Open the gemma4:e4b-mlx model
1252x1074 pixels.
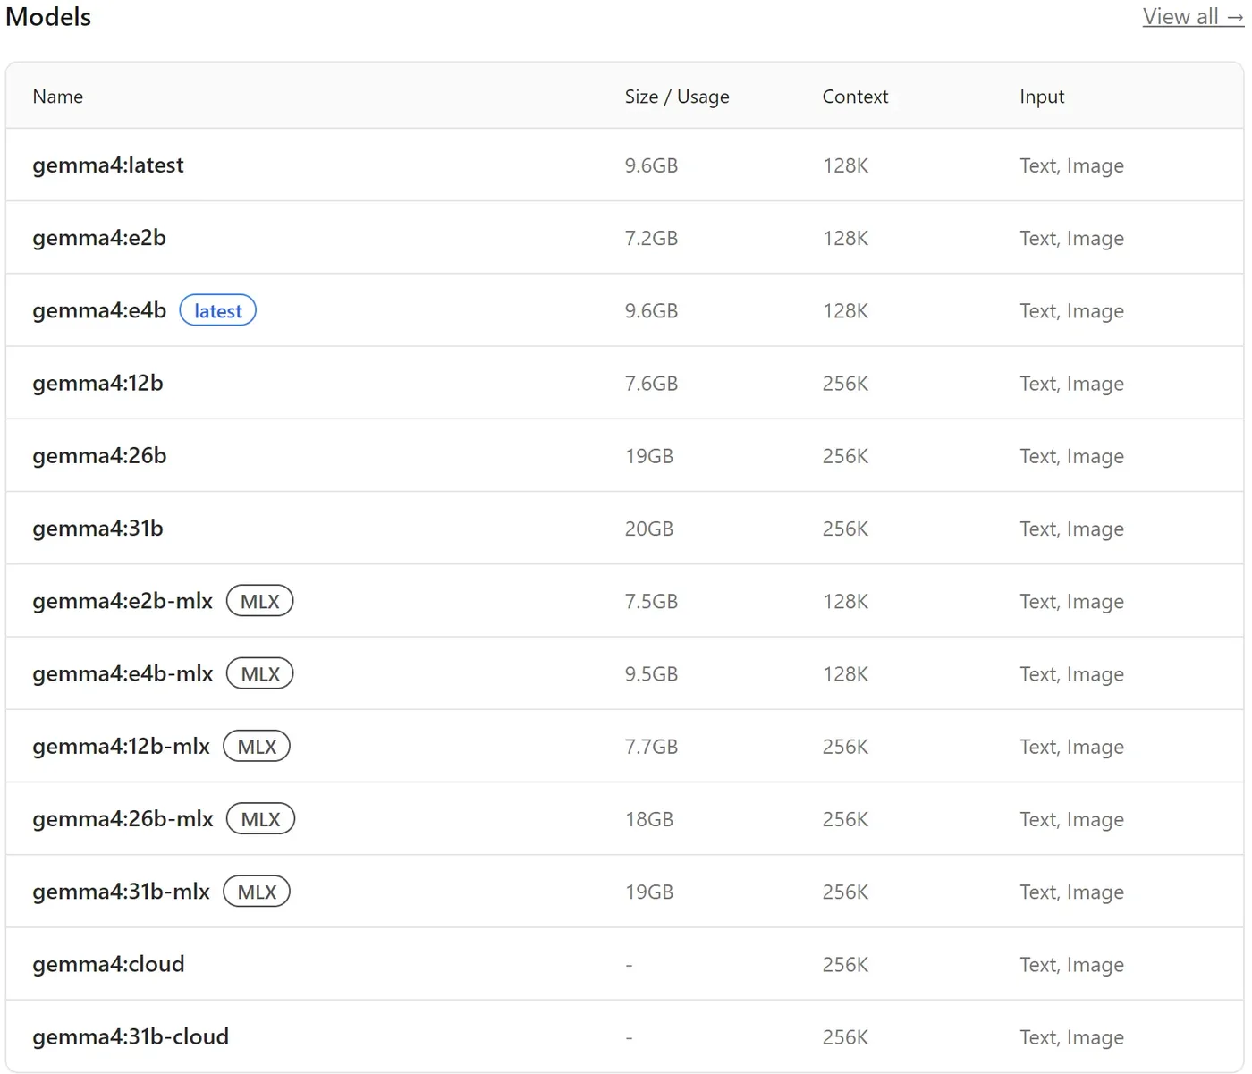pos(123,673)
